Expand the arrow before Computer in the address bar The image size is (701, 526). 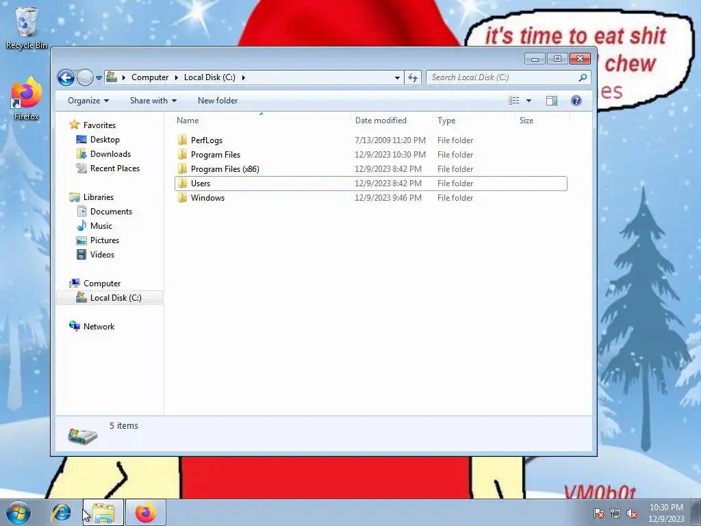pos(124,77)
